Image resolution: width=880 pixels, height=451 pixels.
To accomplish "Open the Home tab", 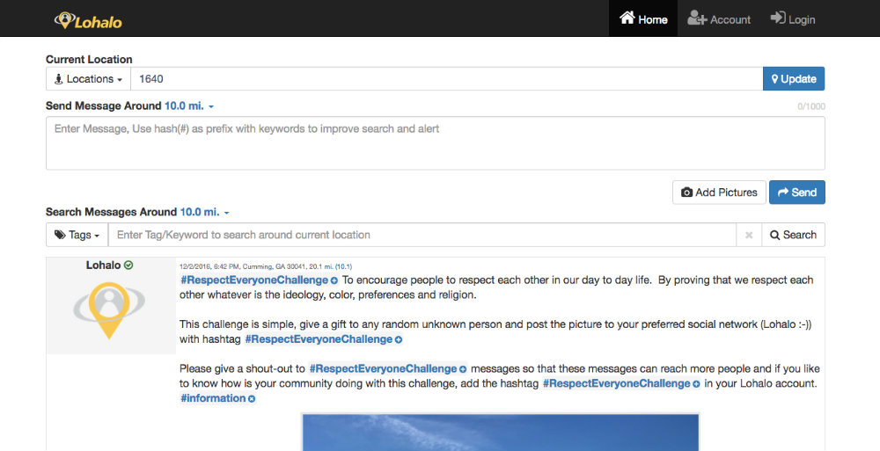I will coord(643,19).
